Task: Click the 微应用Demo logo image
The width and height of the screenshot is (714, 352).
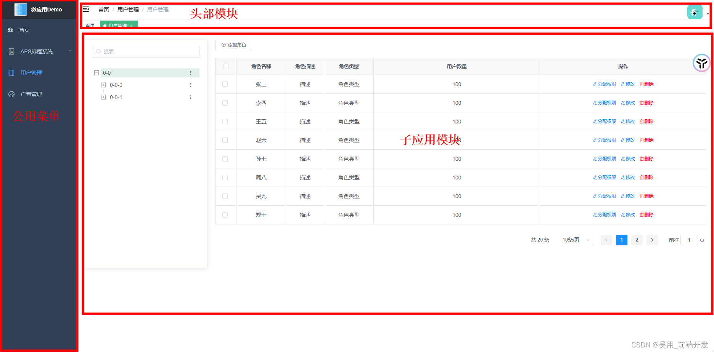Action: pos(21,10)
